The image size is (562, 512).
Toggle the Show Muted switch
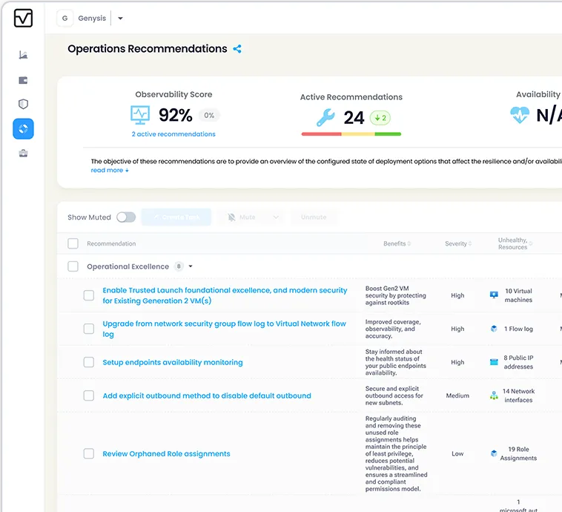tap(126, 217)
